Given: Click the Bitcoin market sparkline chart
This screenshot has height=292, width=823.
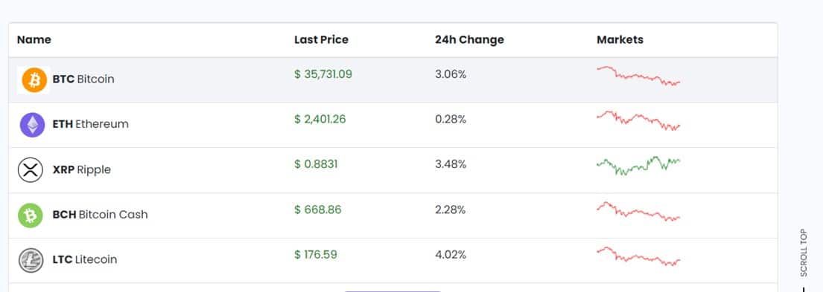Looking at the screenshot, I should 638,76.
